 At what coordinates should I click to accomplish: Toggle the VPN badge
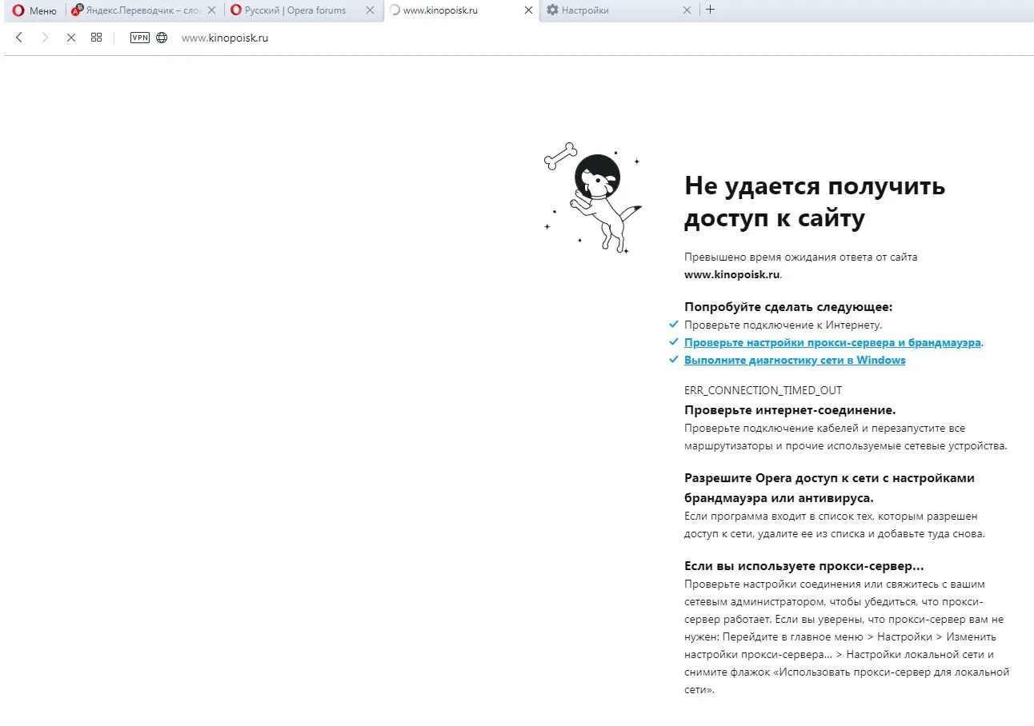(140, 38)
